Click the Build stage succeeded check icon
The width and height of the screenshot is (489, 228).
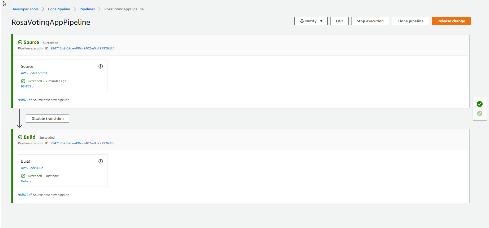(x=20, y=137)
